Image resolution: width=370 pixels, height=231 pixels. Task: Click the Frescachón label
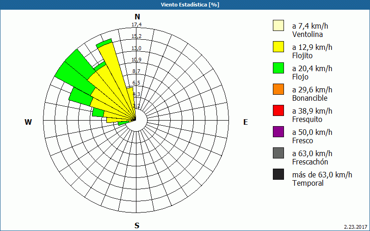click(x=310, y=162)
